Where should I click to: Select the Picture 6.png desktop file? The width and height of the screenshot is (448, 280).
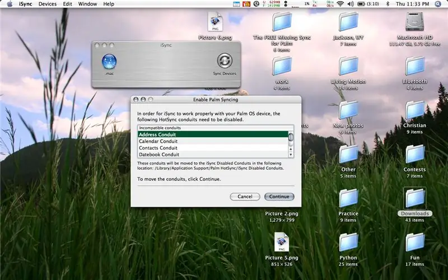click(215, 22)
